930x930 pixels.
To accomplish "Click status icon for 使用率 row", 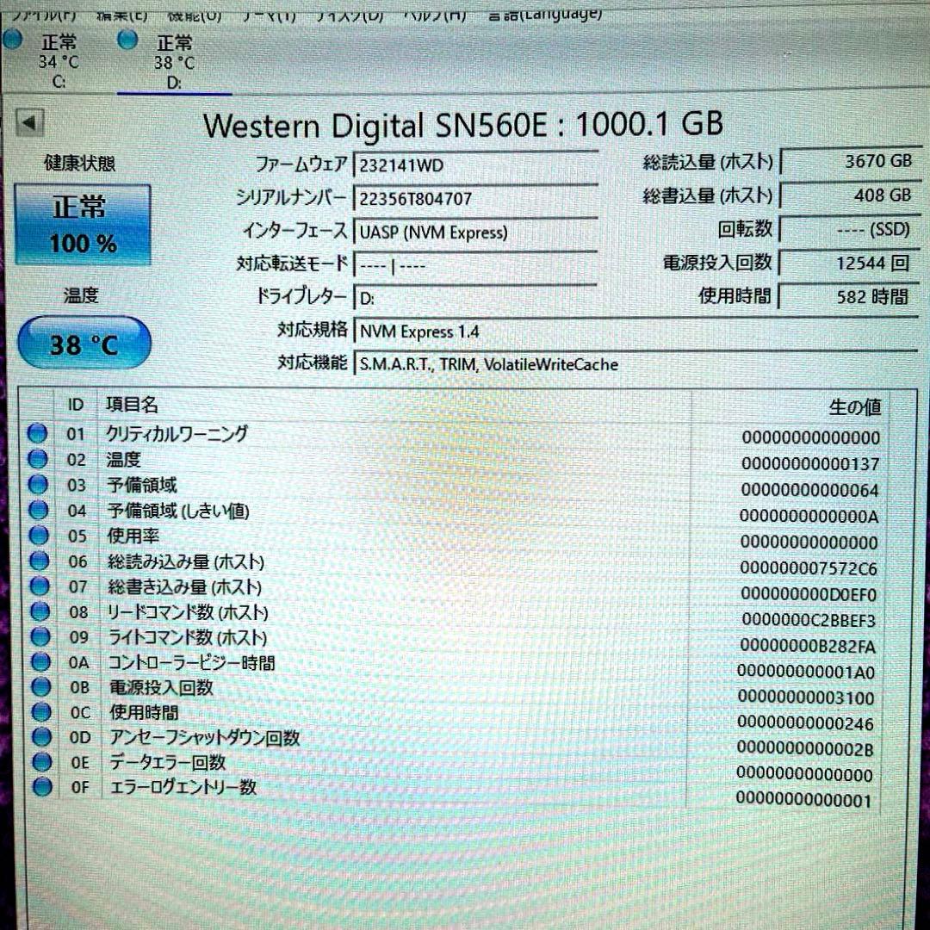I will (x=38, y=536).
